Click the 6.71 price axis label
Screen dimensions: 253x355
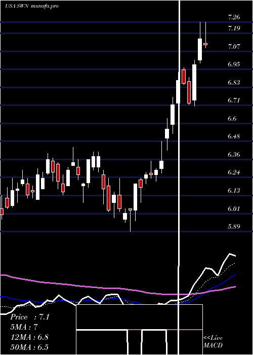click(x=234, y=100)
